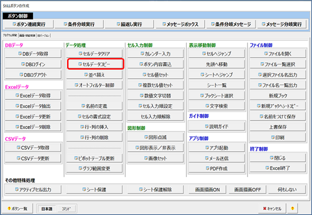Screen dimensions: 312x215
Task: Select the ピボットテーブル更新 icon button
Action: [94, 158]
